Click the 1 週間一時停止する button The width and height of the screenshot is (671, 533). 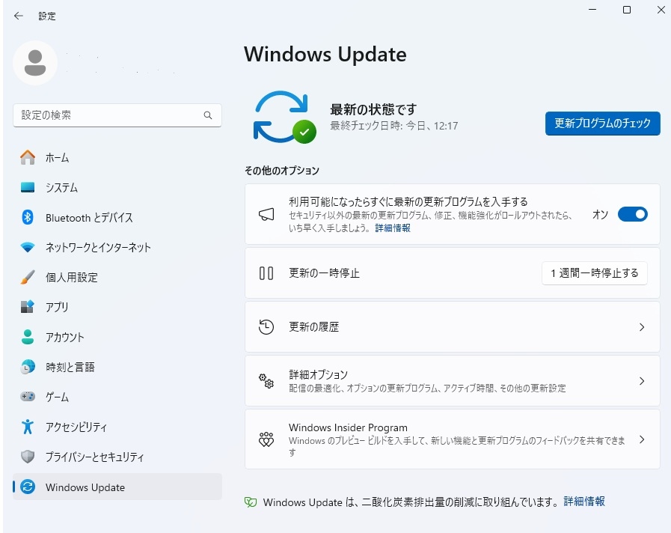click(x=595, y=273)
